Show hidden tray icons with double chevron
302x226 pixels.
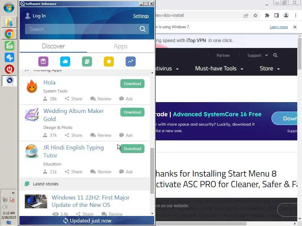(x=13, y=193)
